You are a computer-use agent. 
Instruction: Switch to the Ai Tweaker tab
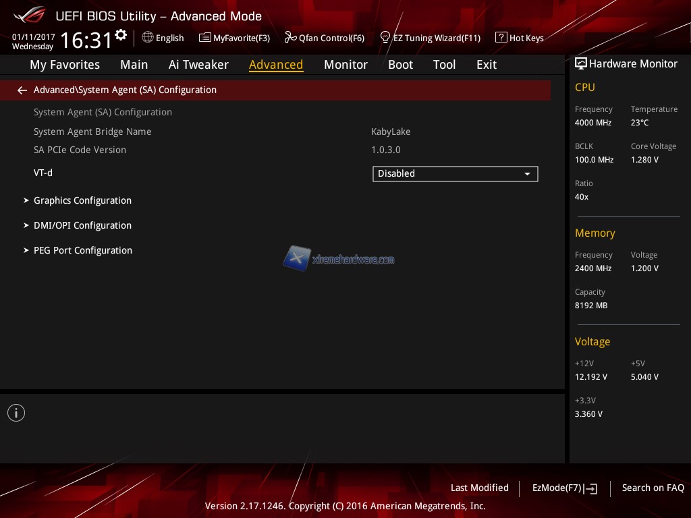click(198, 65)
